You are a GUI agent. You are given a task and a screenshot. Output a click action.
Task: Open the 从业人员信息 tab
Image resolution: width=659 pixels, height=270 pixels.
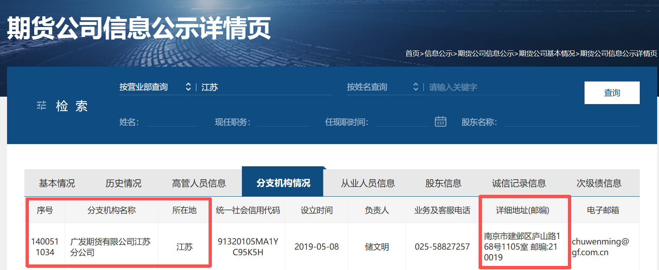(x=368, y=183)
